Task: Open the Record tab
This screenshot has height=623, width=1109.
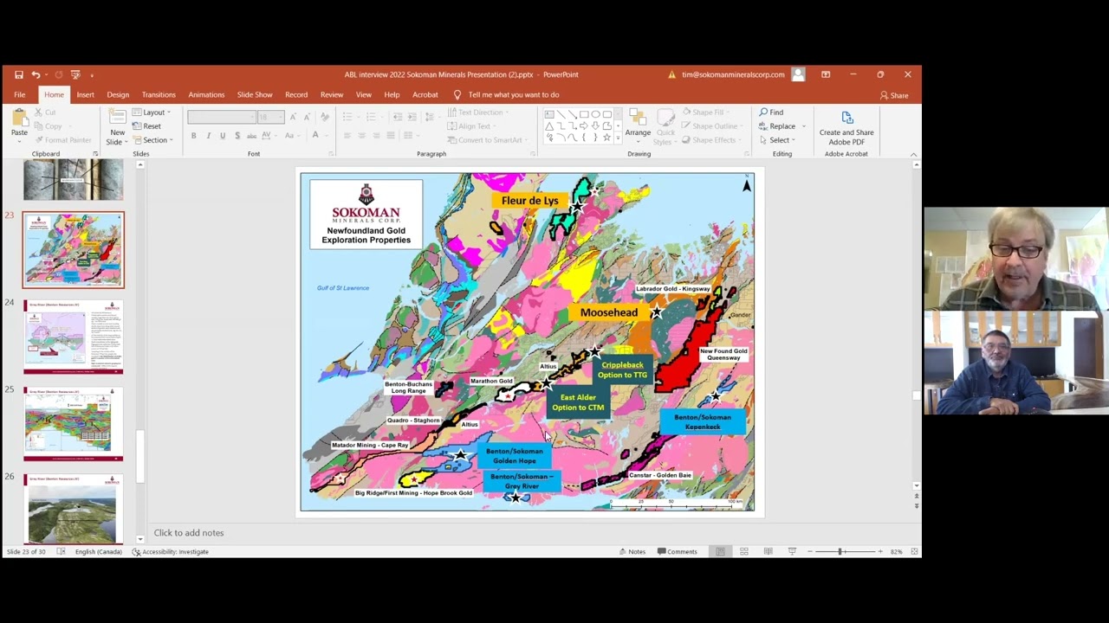Action: point(296,94)
